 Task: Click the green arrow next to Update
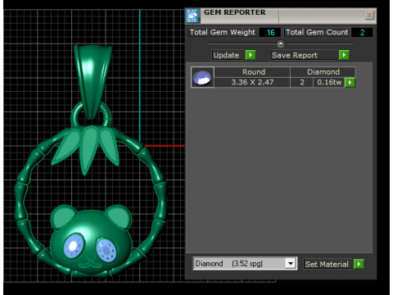[251, 55]
